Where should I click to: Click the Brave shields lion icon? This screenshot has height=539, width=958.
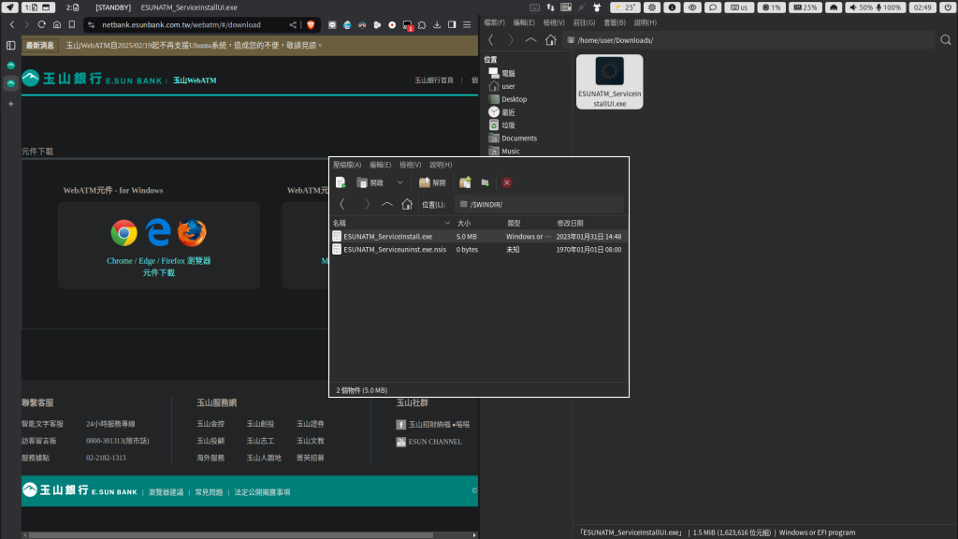[311, 25]
